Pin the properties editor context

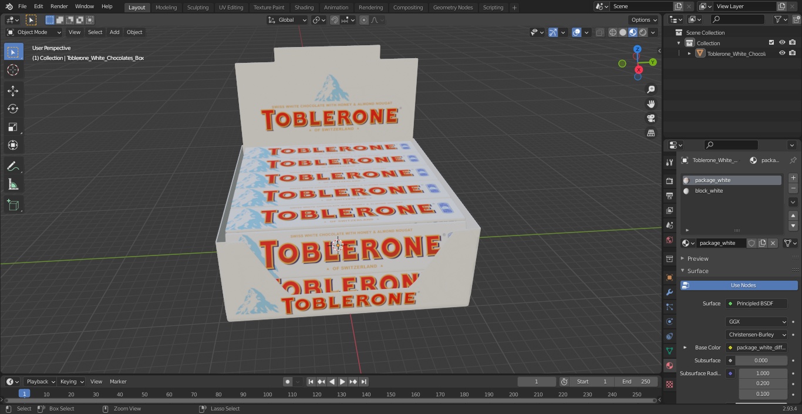(x=793, y=160)
